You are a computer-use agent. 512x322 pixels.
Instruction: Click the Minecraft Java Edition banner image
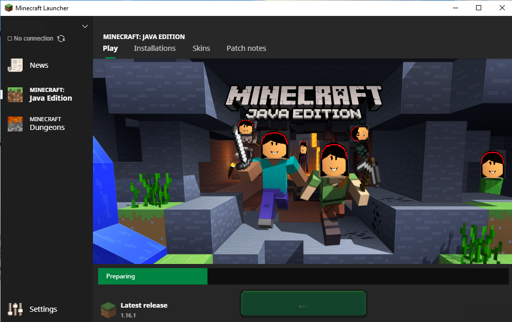coord(302,161)
